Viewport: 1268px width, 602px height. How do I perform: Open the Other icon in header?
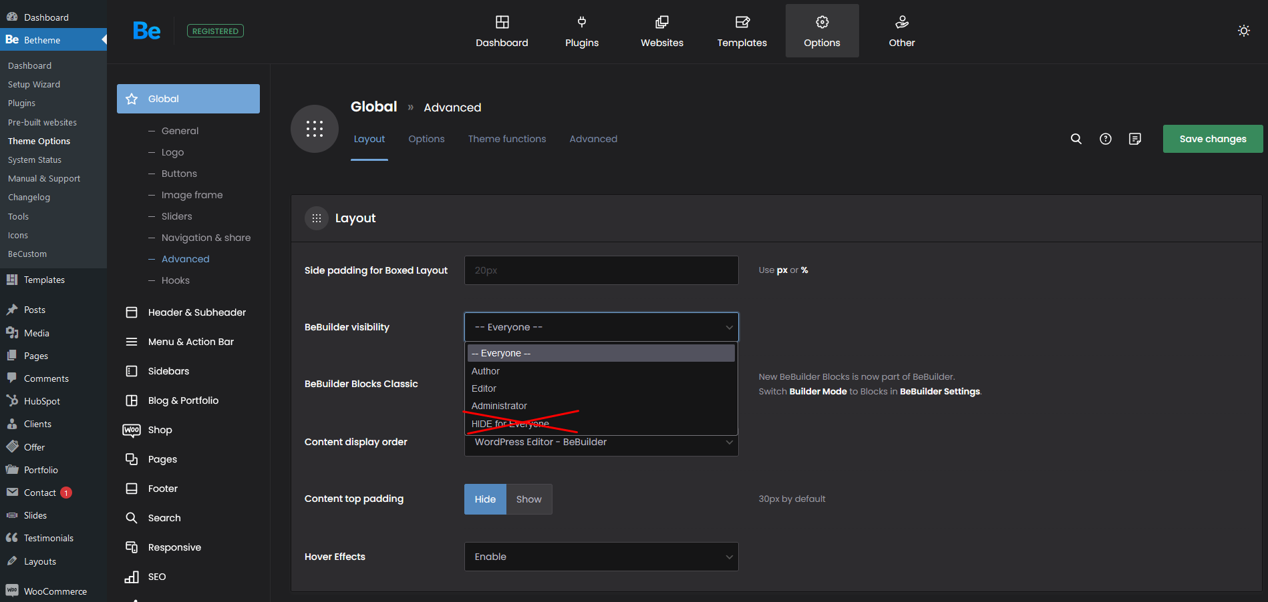[x=902, y=22]
